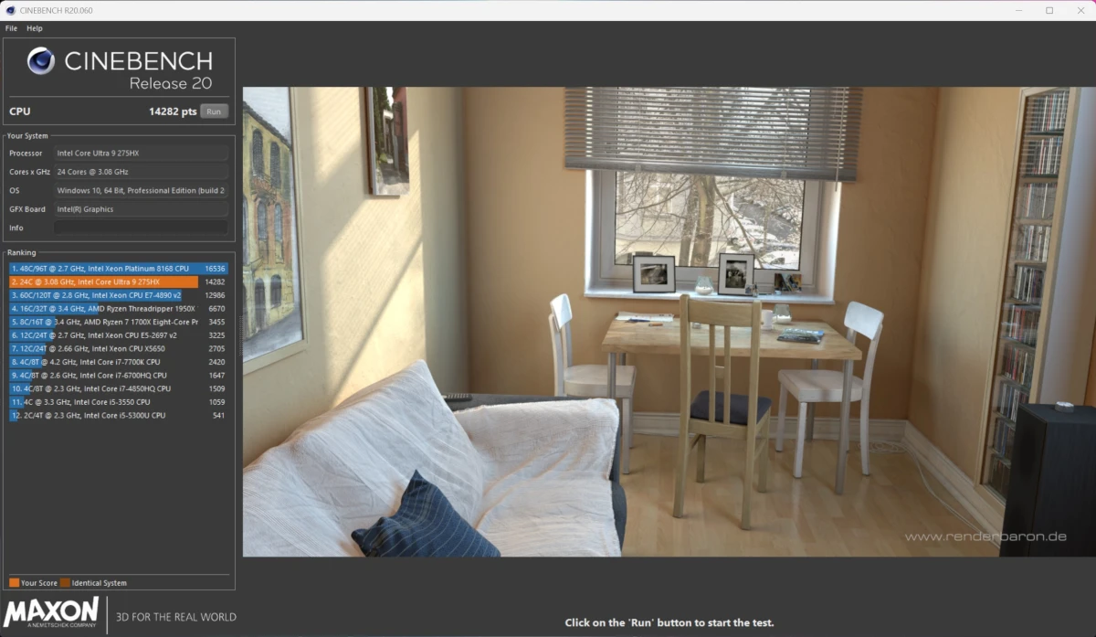Select ranking row Intel Core i7-7700K CPU
Screen dimensions: 1096x637
[x=119, y=362]
